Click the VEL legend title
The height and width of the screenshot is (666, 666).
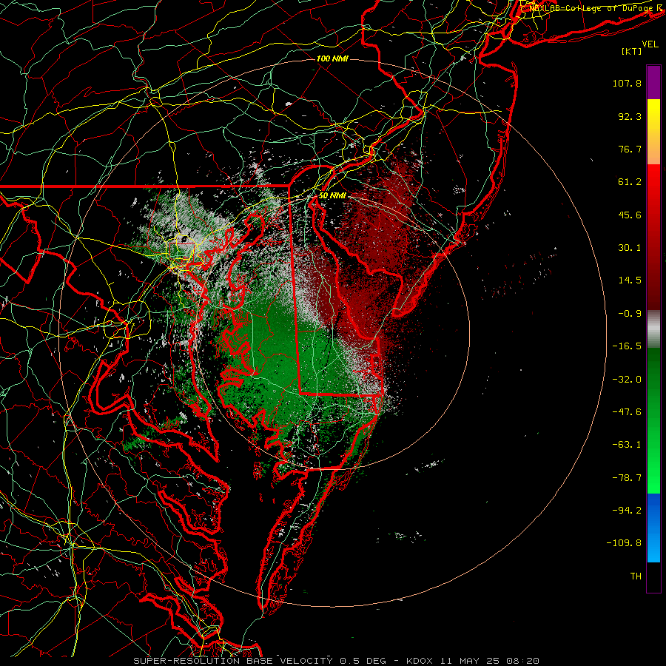pyautogui.click(x=650, y=44)
